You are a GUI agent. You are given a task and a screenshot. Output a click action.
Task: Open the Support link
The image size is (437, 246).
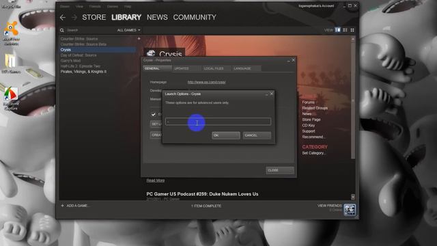click(x=309, y=131)
